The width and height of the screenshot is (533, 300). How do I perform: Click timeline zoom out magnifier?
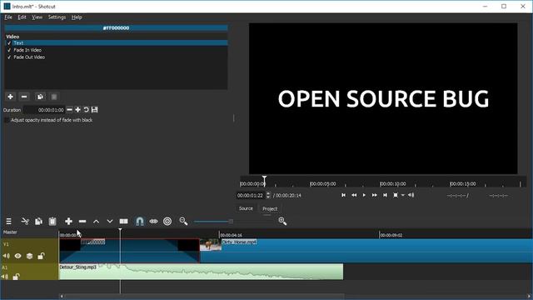(183, 222)
